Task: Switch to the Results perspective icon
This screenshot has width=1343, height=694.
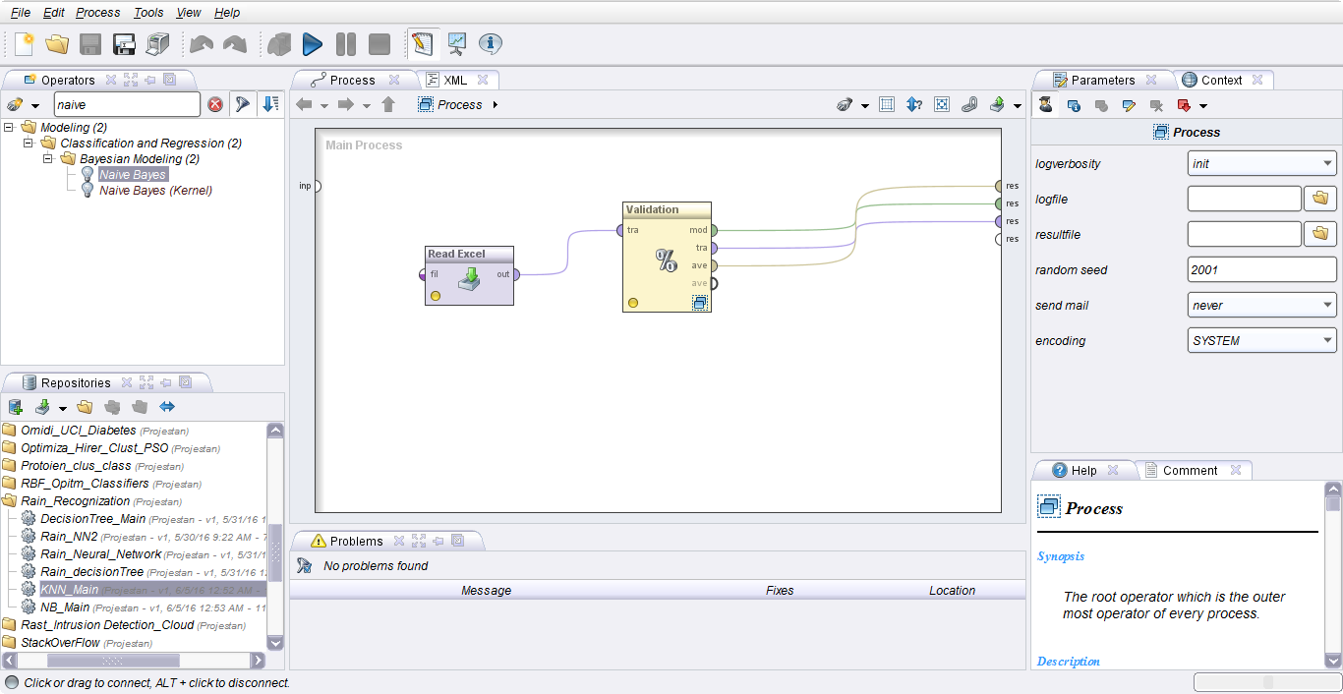Action: pyautogui.click(x=456, y=44)
